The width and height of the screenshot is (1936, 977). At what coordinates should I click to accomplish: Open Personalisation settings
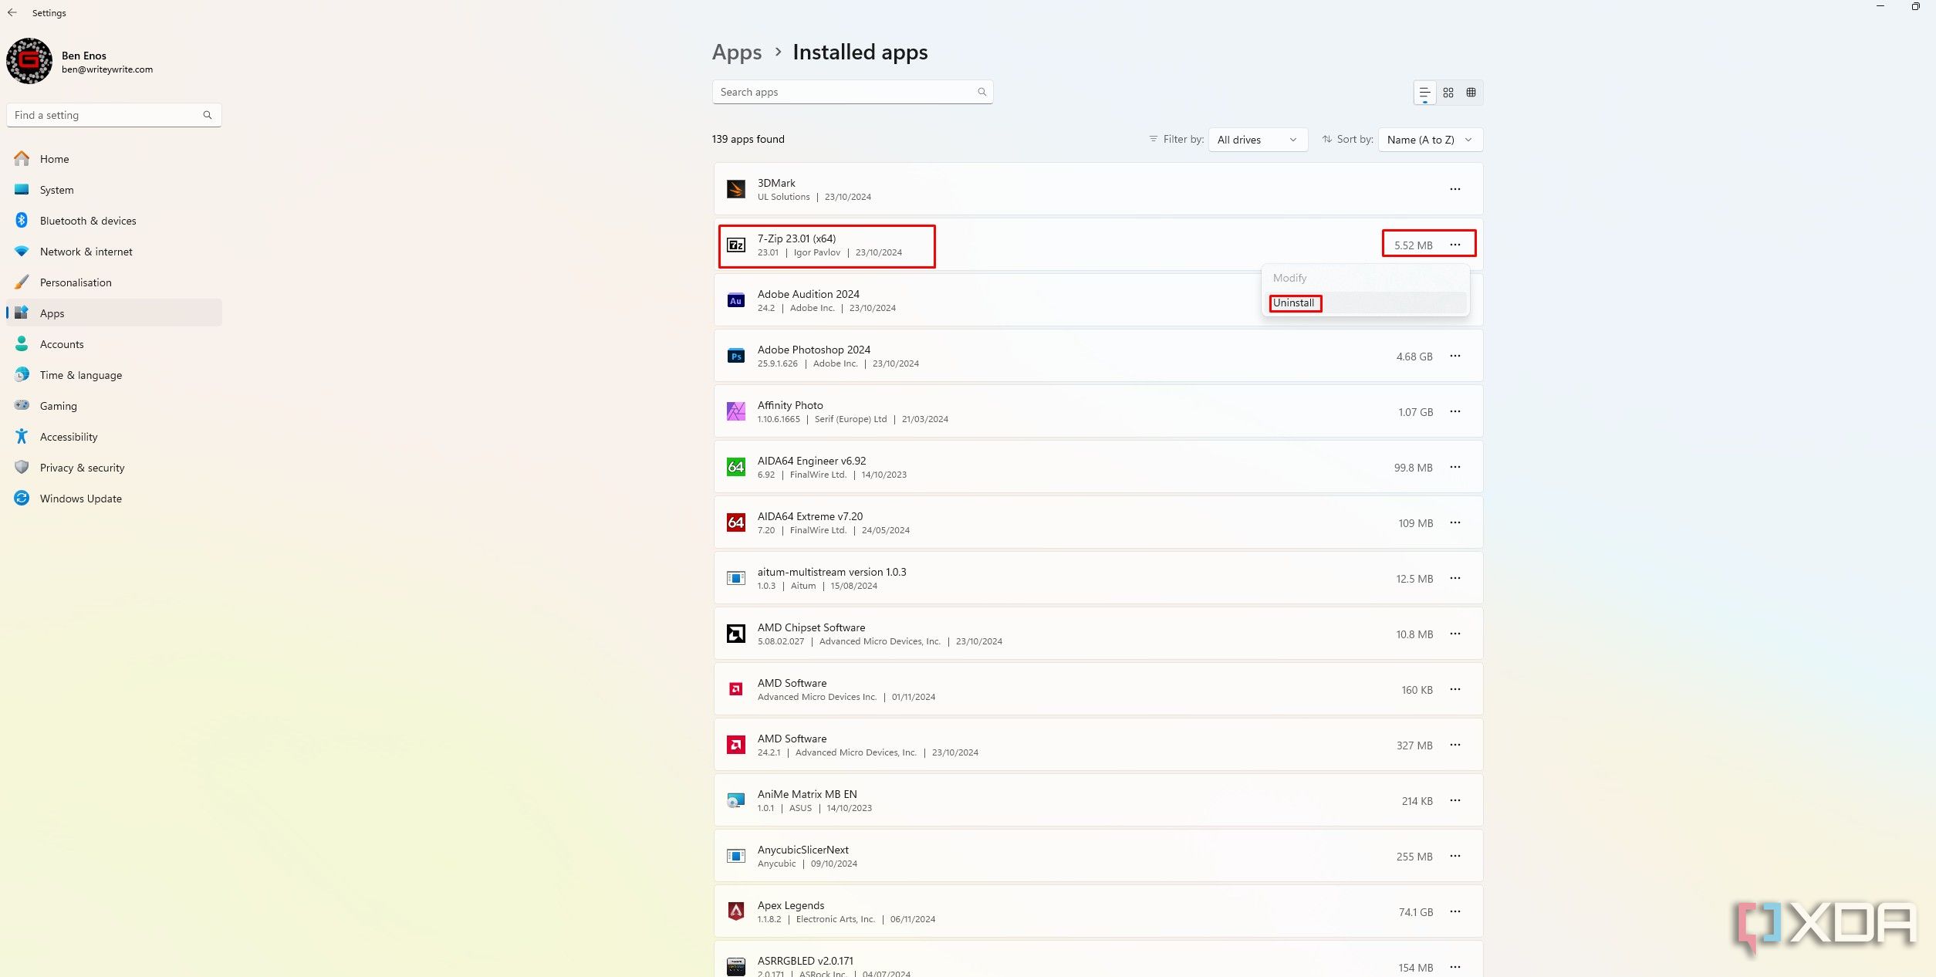pyautogui.click(x=114, y=282)
